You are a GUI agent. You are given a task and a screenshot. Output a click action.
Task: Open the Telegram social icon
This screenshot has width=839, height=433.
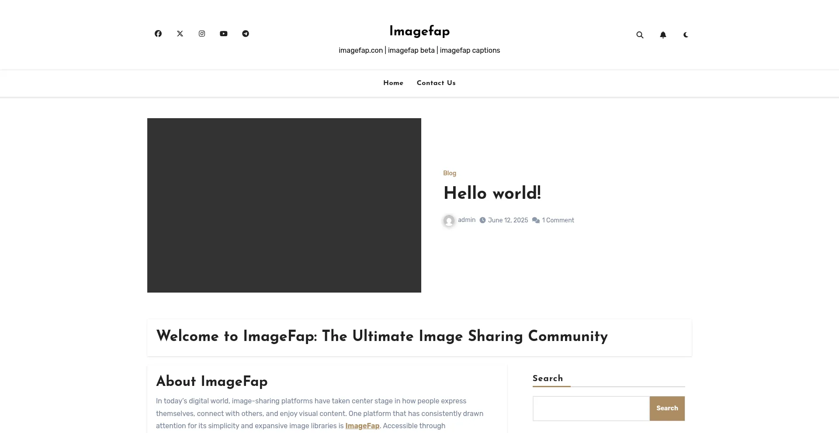click(x=246, y=34)
